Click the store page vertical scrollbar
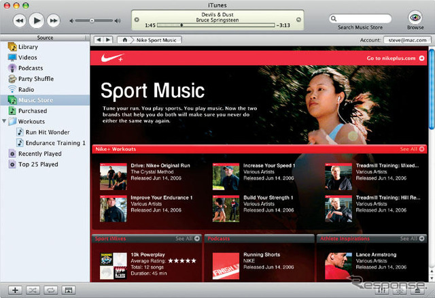 432,89
